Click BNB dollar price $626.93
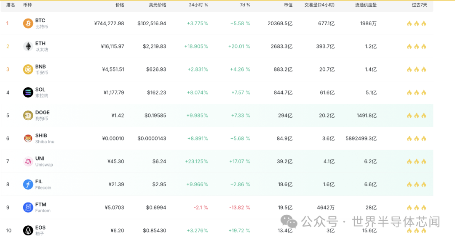This screenshot has width=455, height=240. [x=156, y=69]
